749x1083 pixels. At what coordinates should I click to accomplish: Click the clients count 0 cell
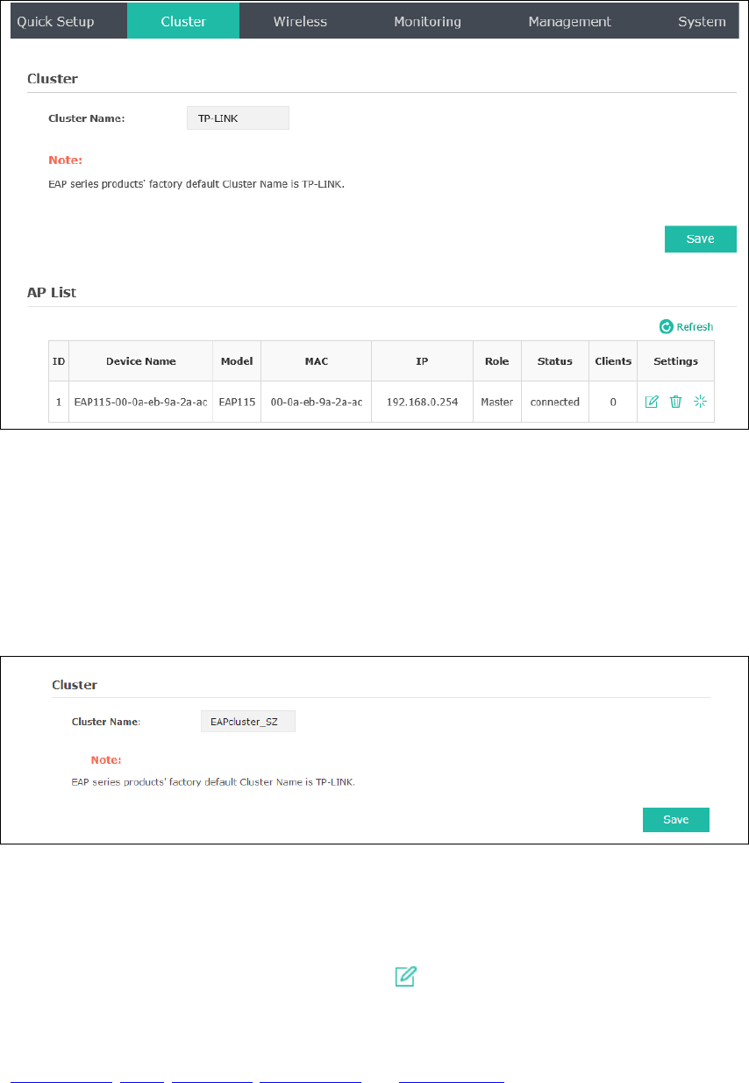coord(613,402)
